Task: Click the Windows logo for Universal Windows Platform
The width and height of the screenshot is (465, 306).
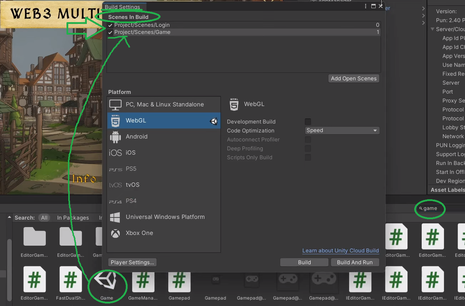Action: 115,217
